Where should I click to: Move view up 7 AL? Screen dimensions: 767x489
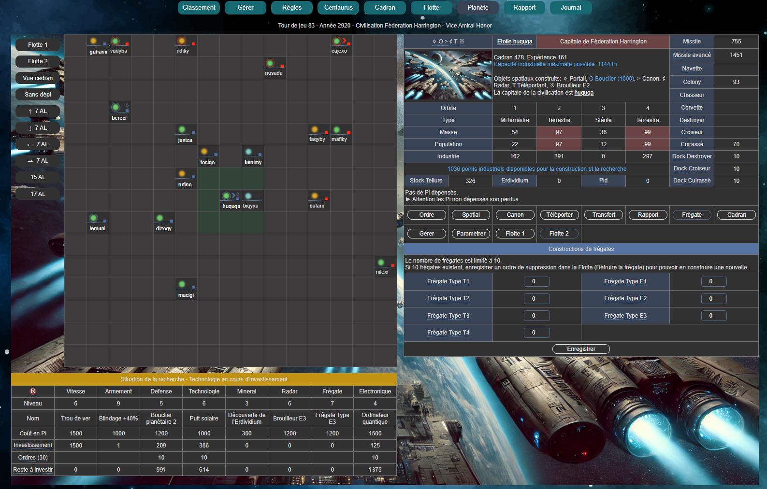(38, 111)
